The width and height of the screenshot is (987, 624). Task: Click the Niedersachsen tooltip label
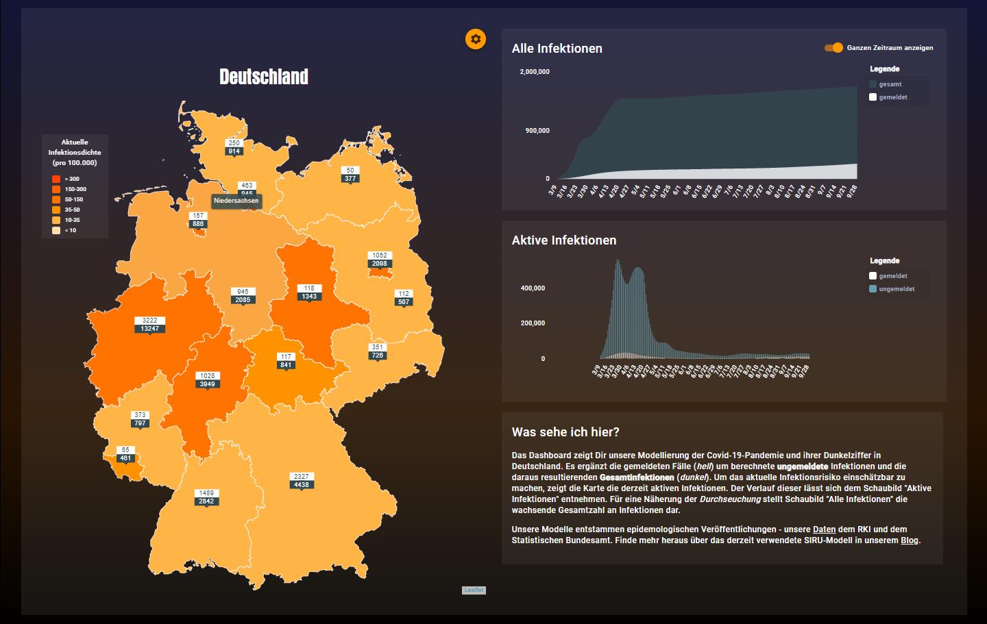click(x=236, y=201)
